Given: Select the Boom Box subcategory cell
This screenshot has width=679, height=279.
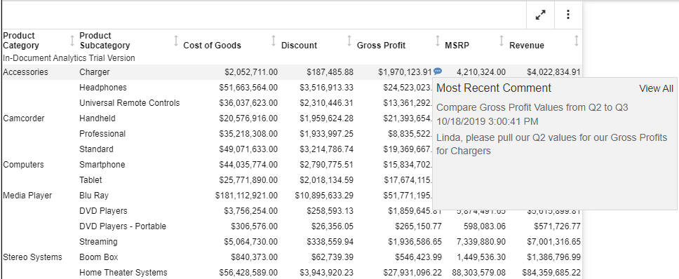Looking at the screenshot, I should [99, 257].
